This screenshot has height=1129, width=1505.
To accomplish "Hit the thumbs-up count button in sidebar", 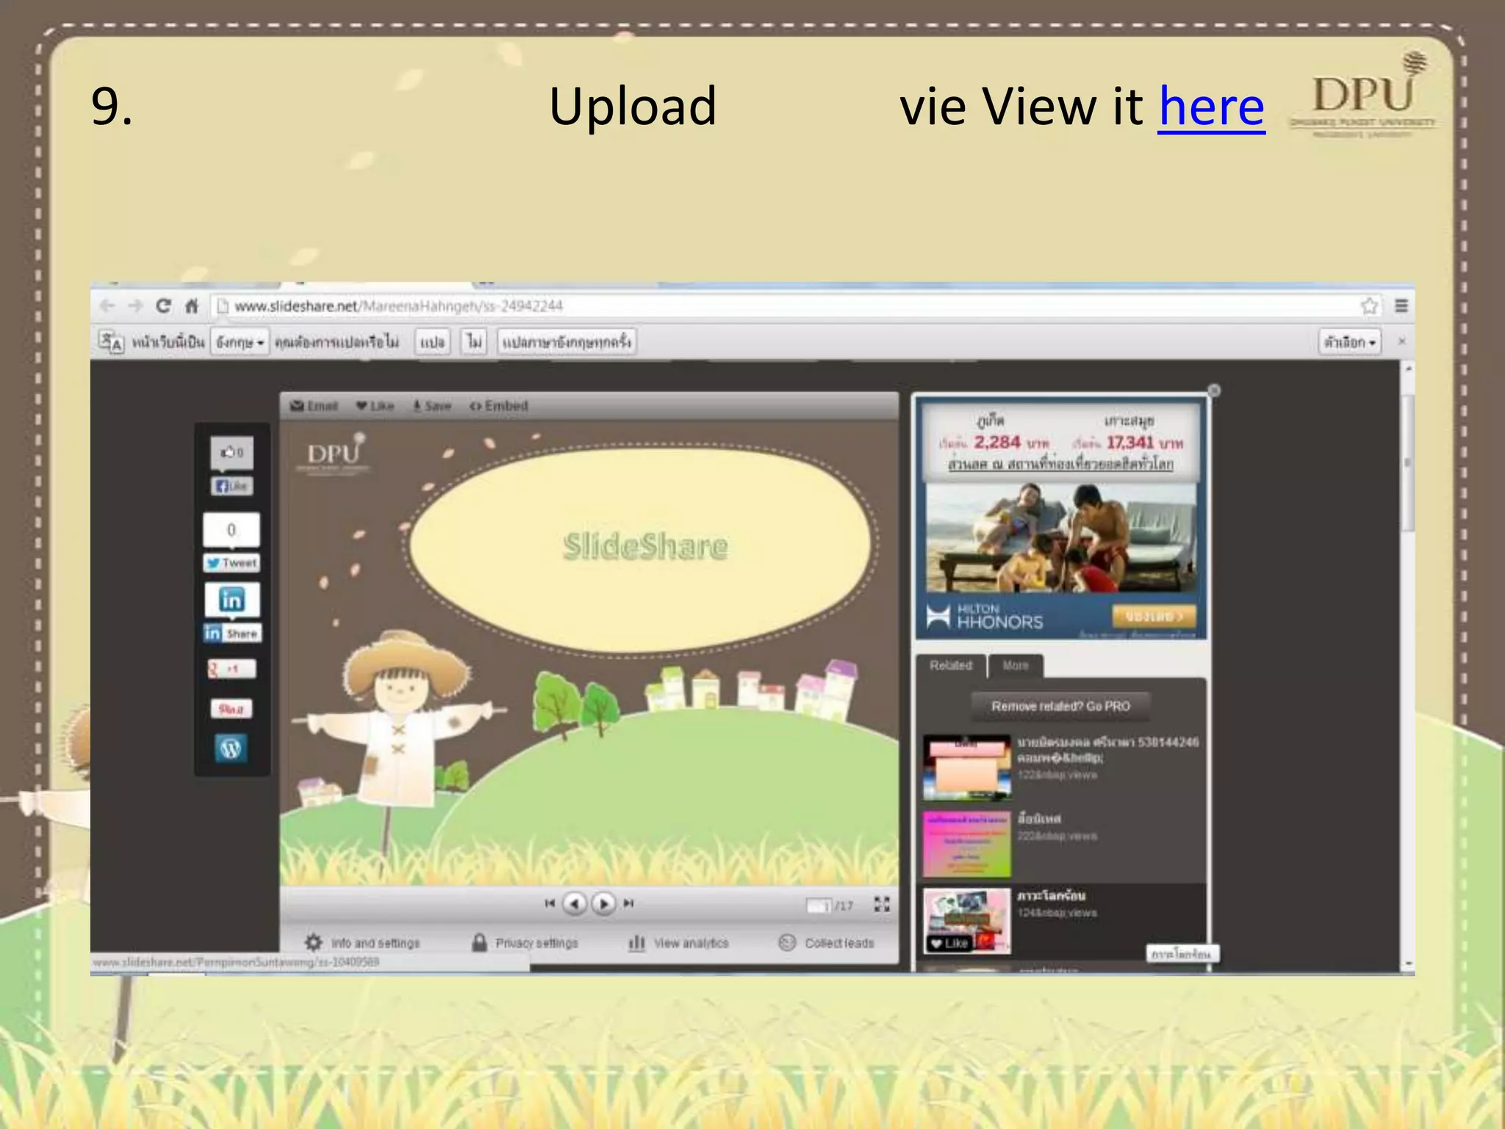I will (232, 452).
